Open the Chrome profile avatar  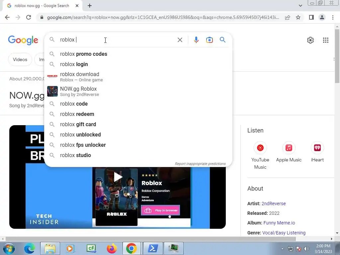tap(322, 17)
